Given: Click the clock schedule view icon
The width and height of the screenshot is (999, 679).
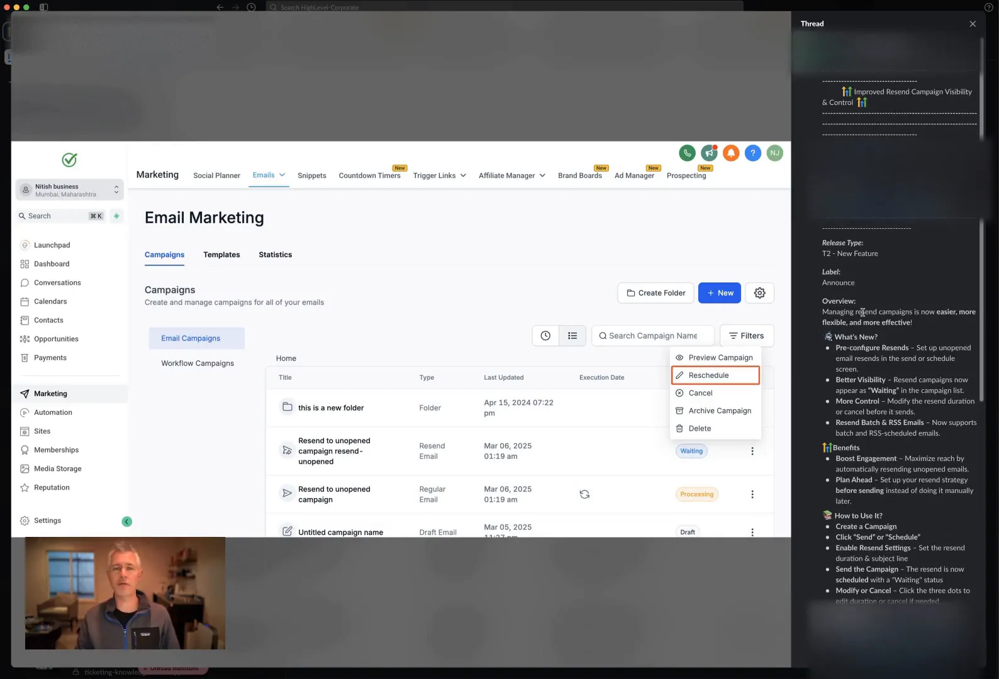Looking at the screenshot, I should [545, 336].
